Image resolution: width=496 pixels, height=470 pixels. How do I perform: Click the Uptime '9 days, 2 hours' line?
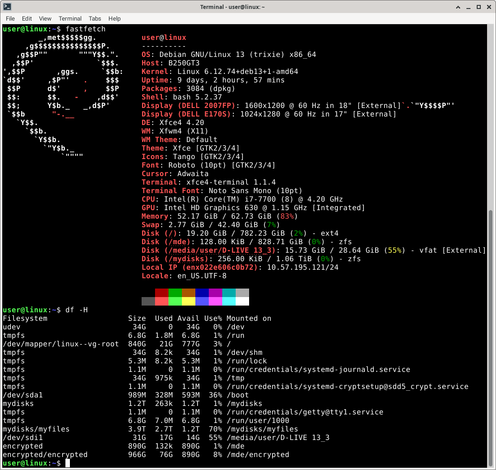pyautogui.click(x=213, y=80)
